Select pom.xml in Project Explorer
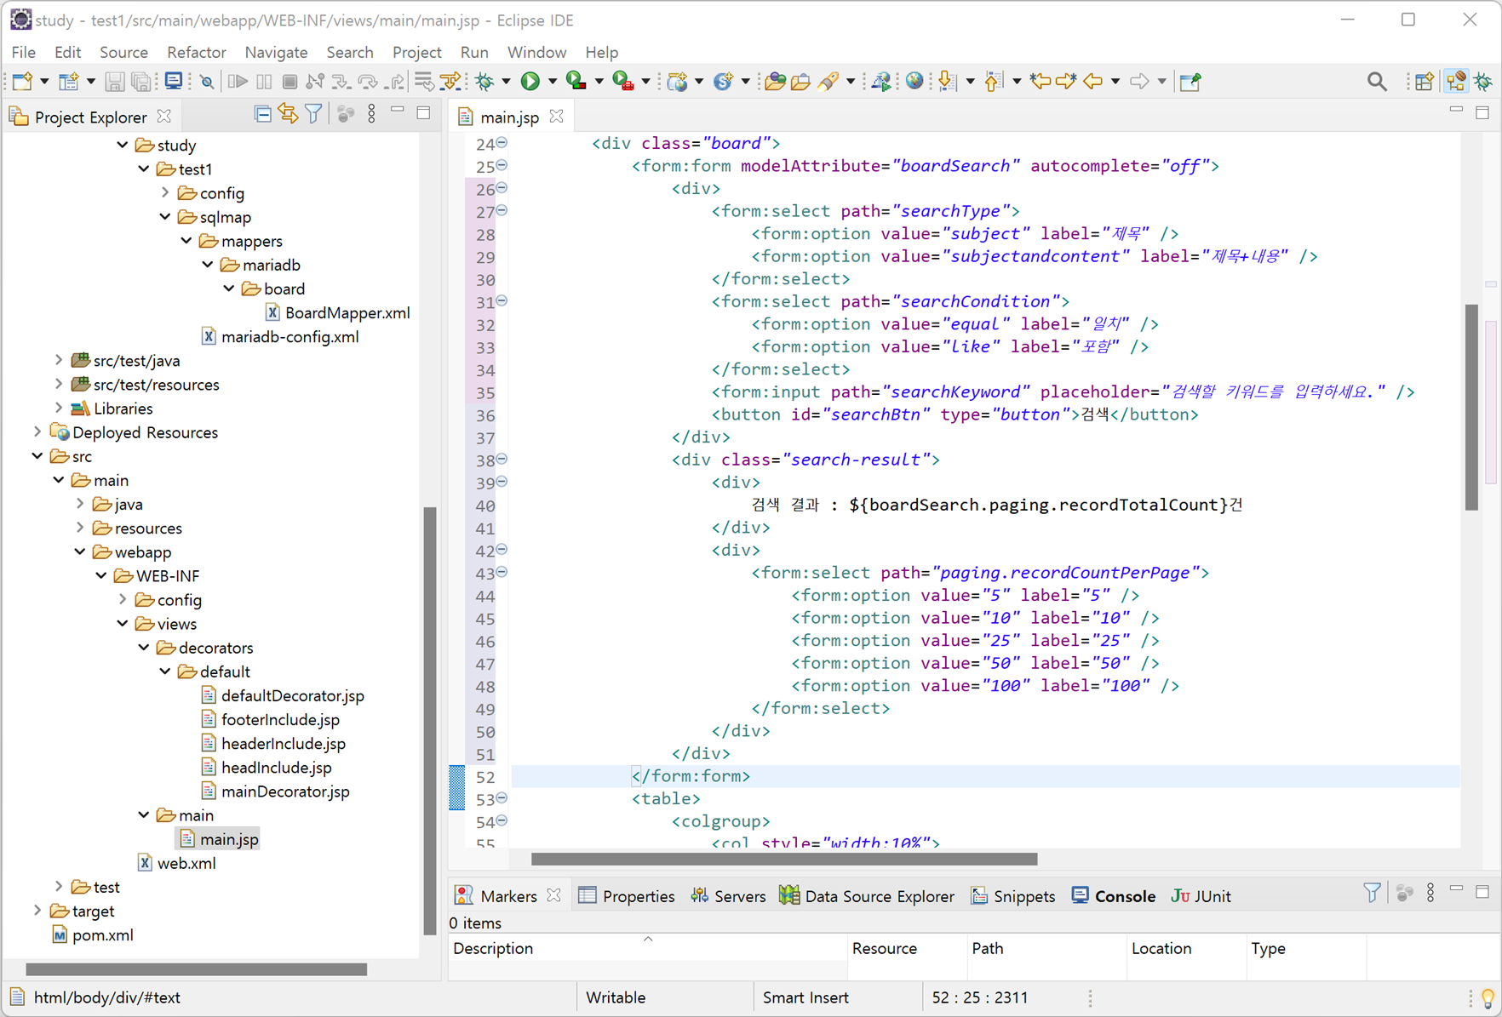The width and height of the screenshot is (1502, 1017). point(102,935)
